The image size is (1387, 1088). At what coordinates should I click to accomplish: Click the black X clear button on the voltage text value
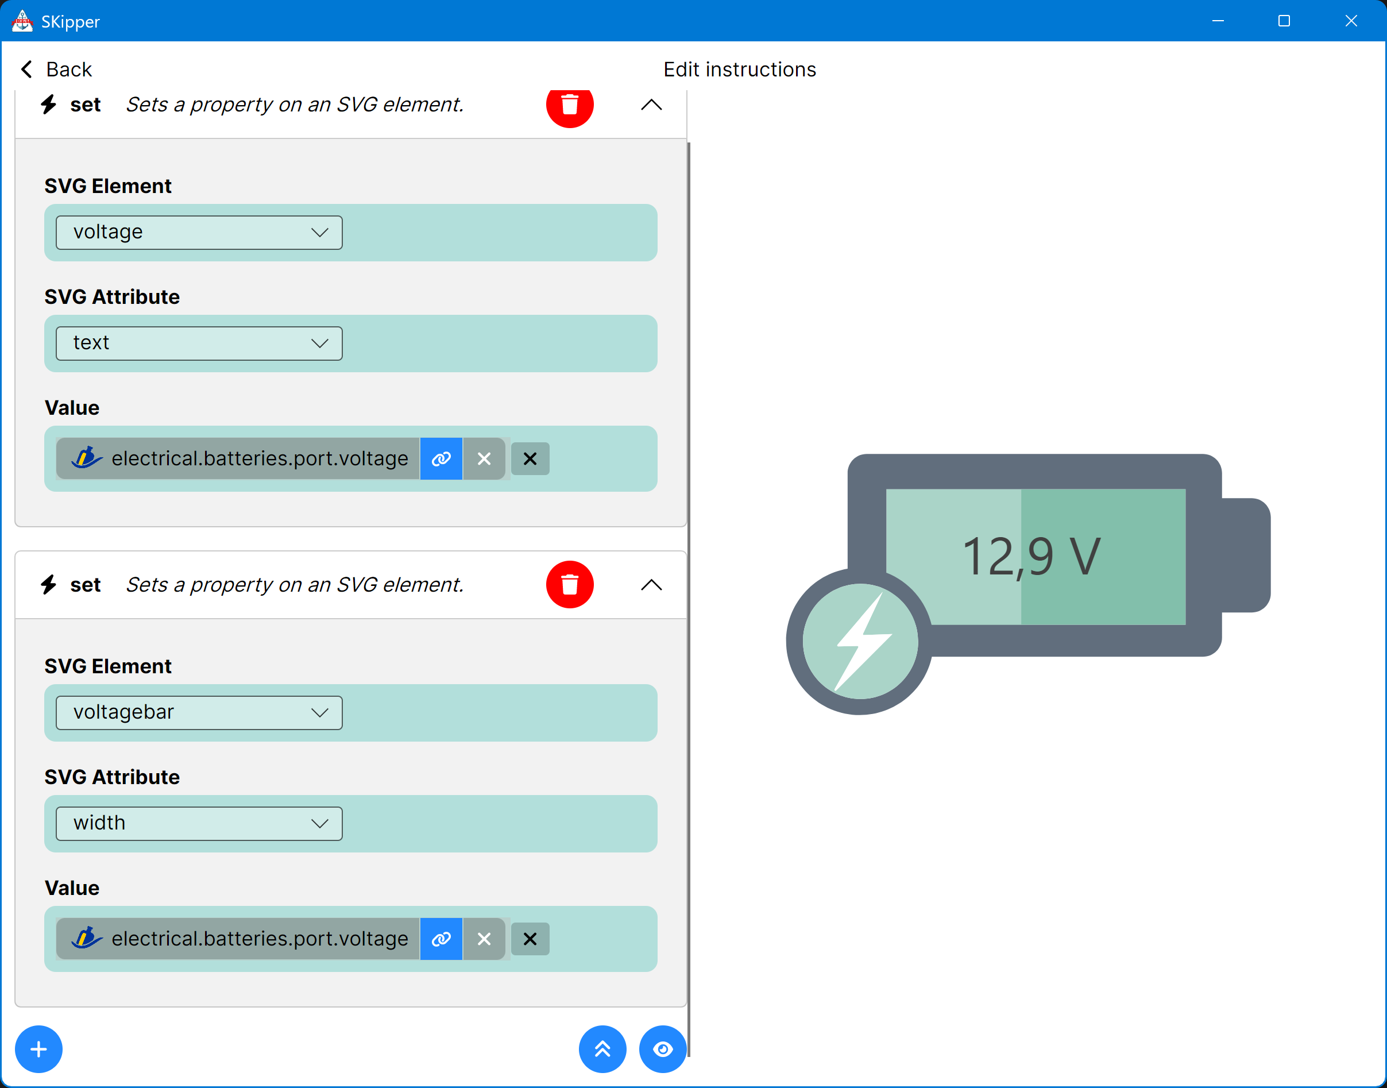coord(530,458)
